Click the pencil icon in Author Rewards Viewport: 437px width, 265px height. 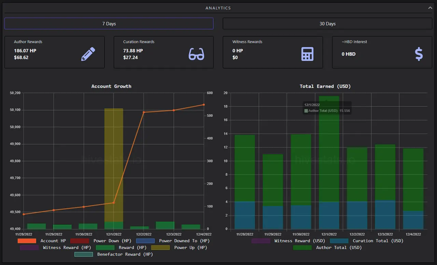pos(88,54)
